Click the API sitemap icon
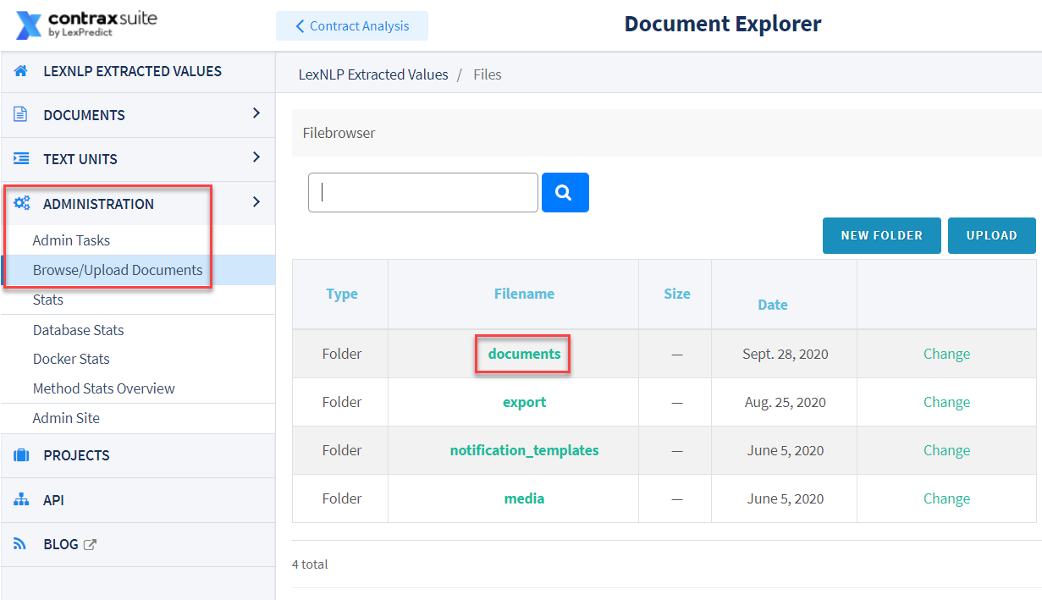The width and height of the screenshot is (1042, 600). 21,500
